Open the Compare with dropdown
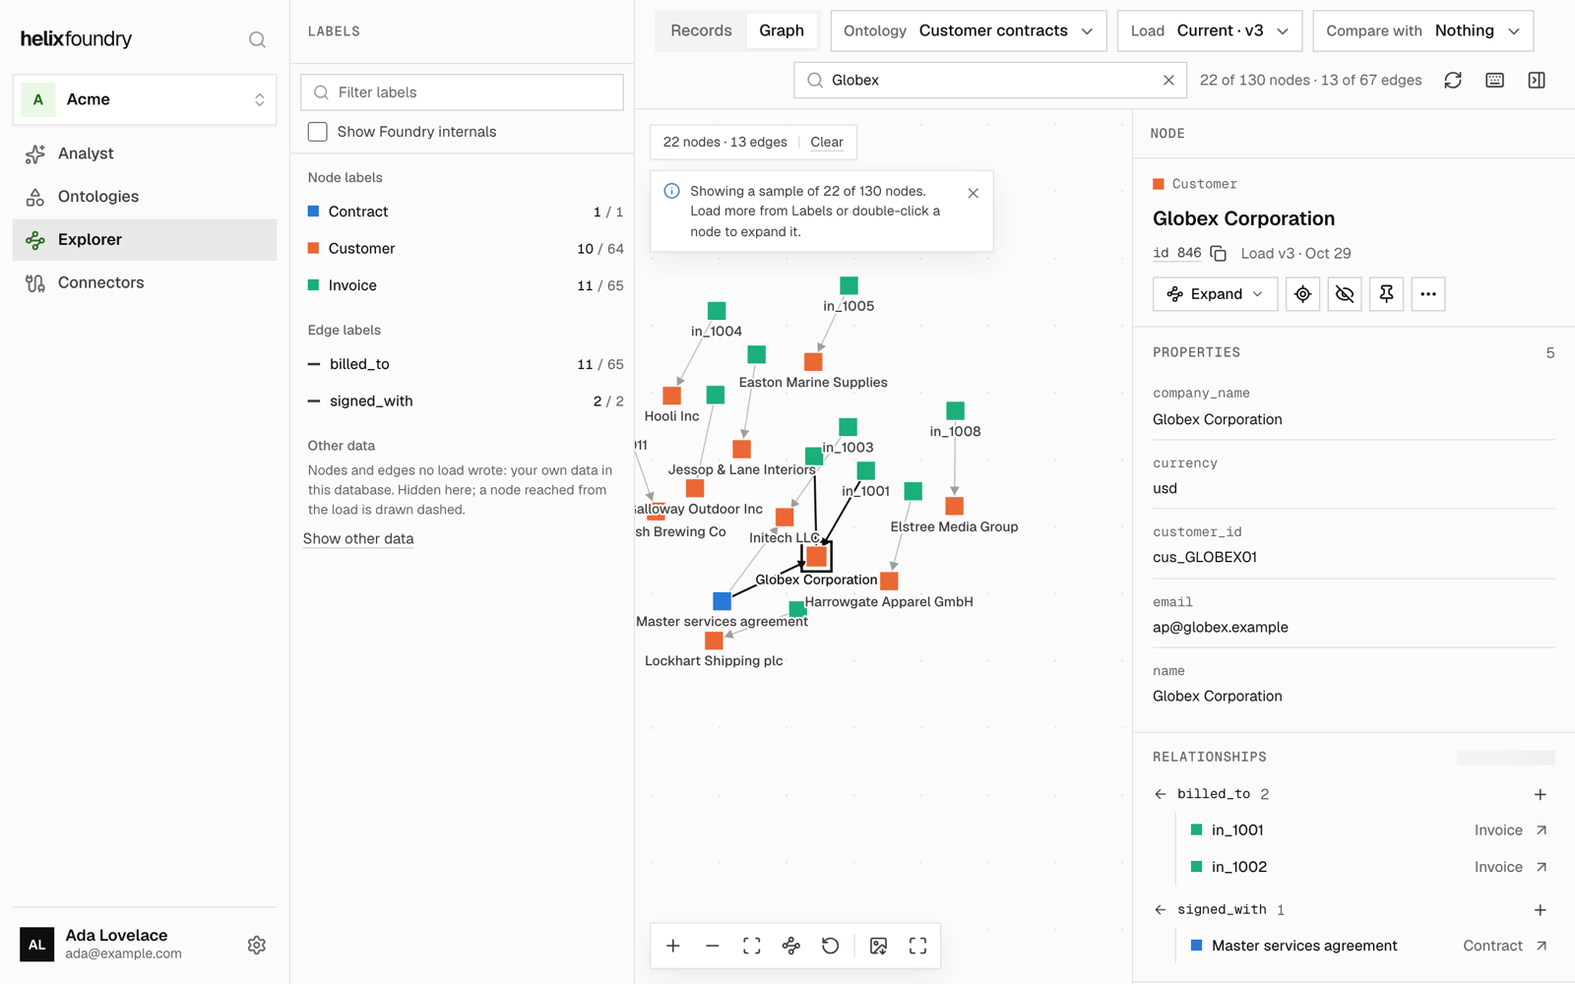Screen dimensions: 1575x984 coord(1423,31)
